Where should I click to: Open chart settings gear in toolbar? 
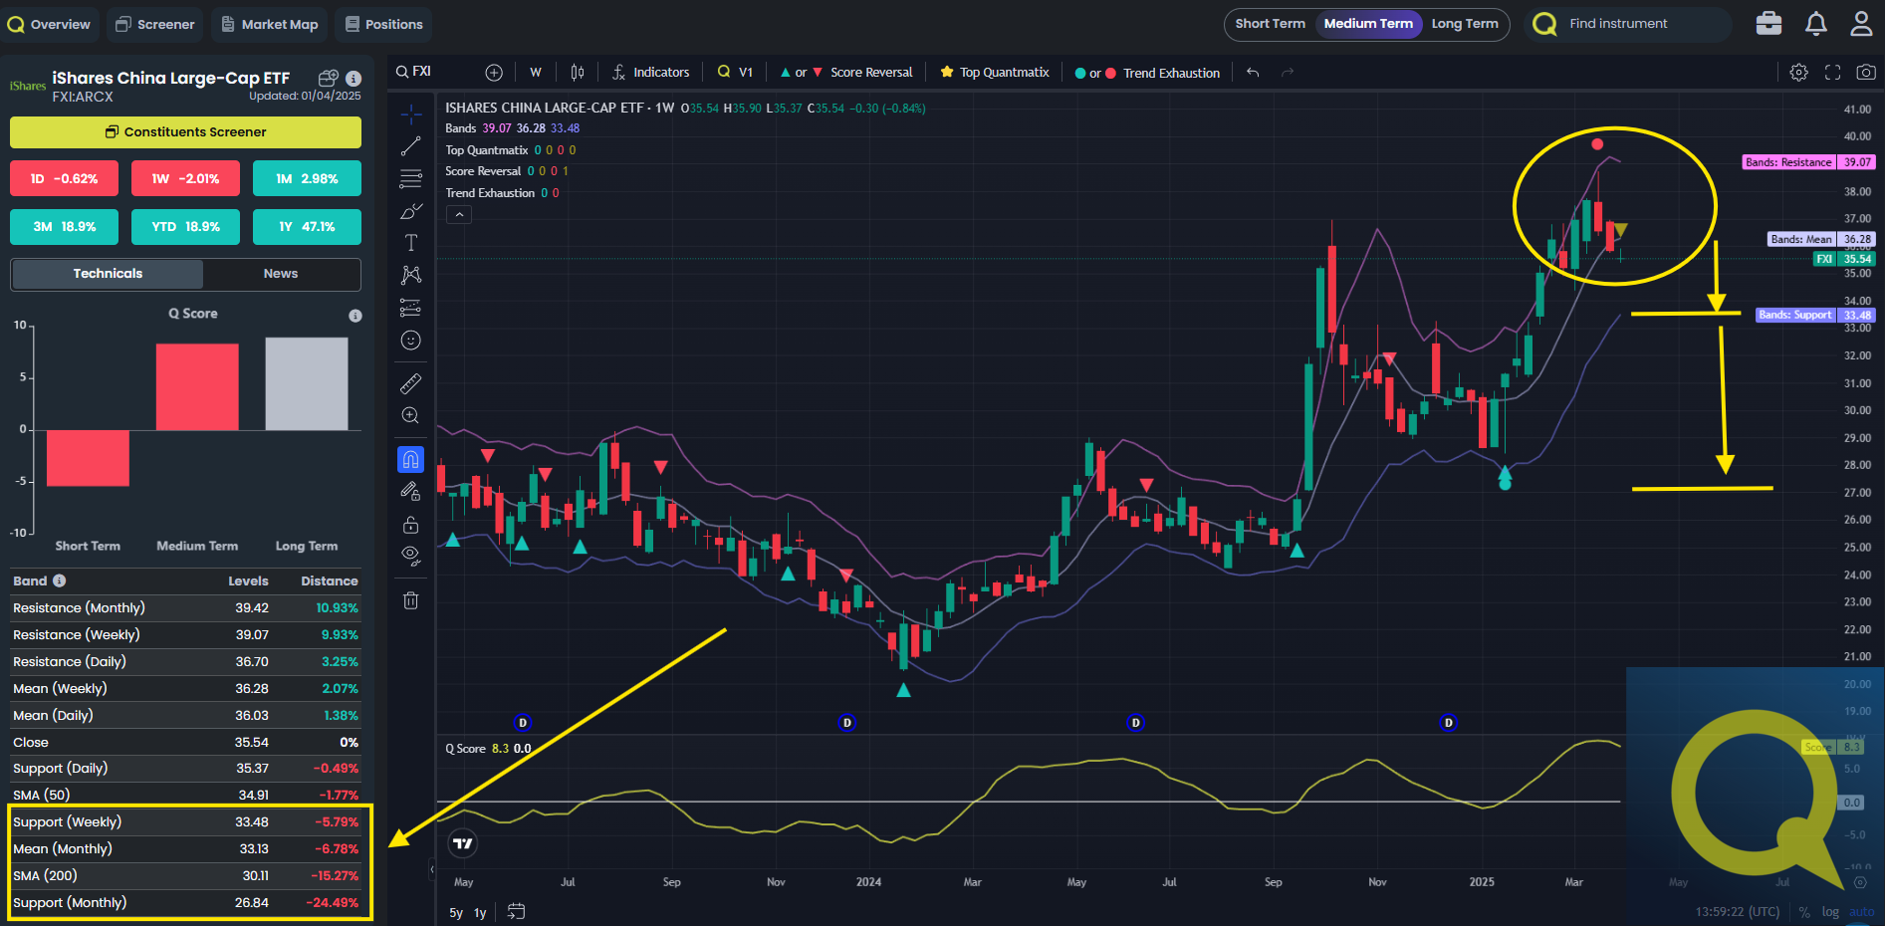click(x=1798, y=72)
